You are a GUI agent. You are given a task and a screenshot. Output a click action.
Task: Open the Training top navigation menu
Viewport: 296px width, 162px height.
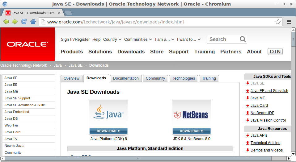point(205,52)
